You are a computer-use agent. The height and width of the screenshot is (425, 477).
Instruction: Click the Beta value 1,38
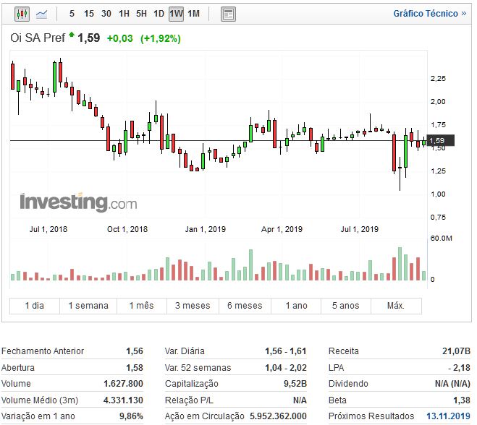pos(462,400)
